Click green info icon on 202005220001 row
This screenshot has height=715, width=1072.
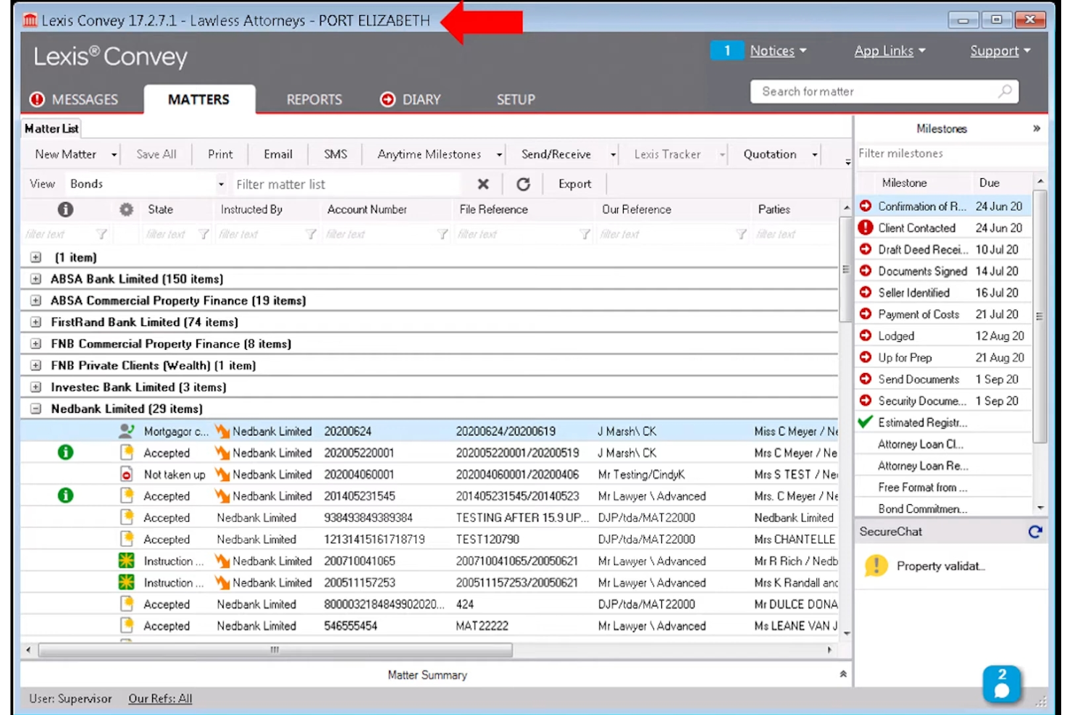(x=65, y=453)
